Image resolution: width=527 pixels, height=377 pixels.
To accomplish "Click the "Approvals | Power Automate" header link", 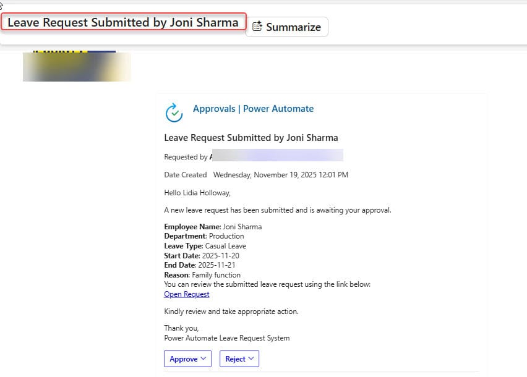I will [253, 108].
